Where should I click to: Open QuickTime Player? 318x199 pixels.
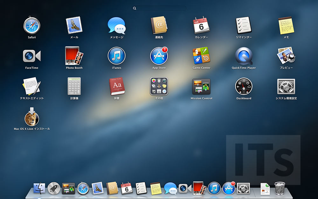pyautogui.click(x=244, y=57)
